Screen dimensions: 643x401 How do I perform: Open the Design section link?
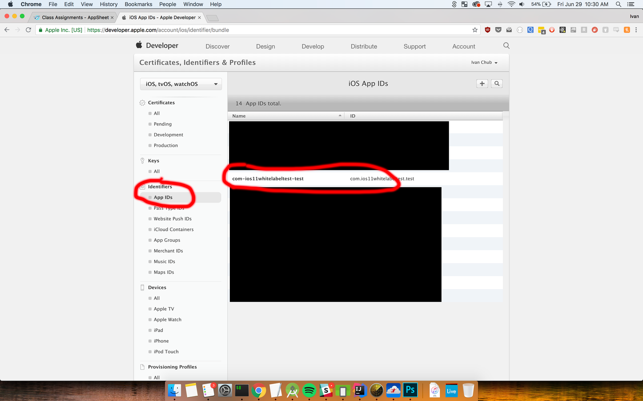pyautogui.click(x=266, y=47)
